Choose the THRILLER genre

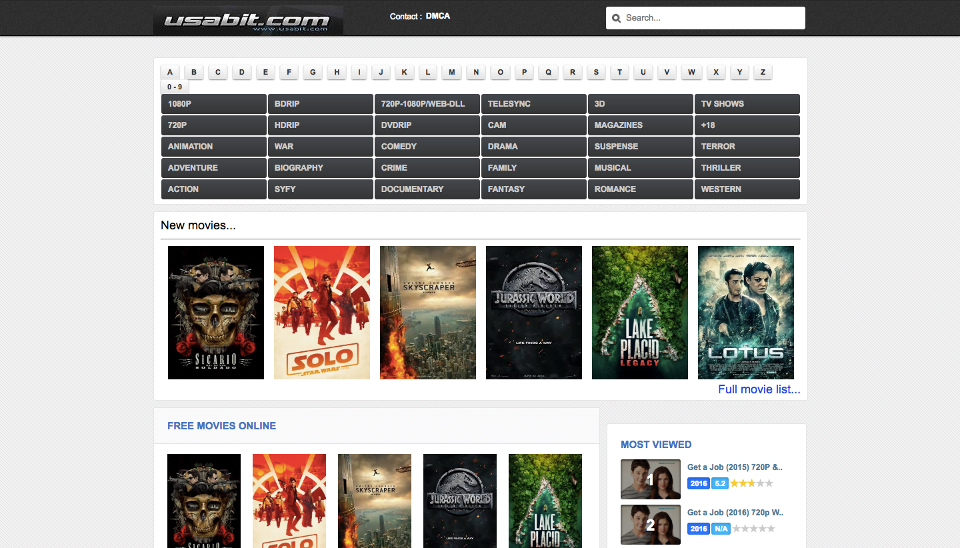tap(747, 168)
